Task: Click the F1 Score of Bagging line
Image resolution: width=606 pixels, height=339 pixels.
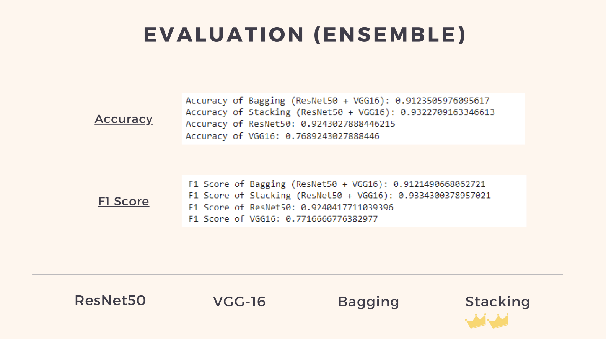Action: [x=337, y=184]
